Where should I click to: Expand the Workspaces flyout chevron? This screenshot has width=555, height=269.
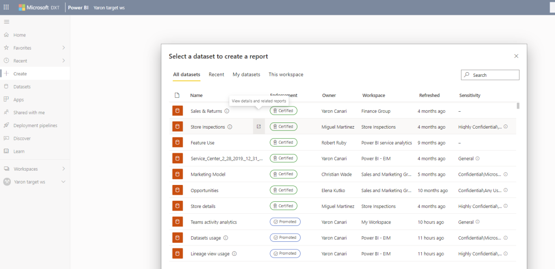64,169
